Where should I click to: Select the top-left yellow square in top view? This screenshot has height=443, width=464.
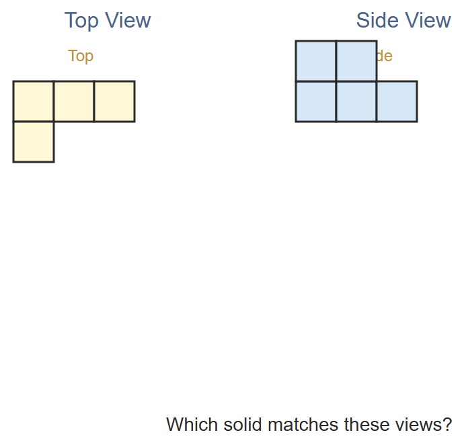click(34, 101)
